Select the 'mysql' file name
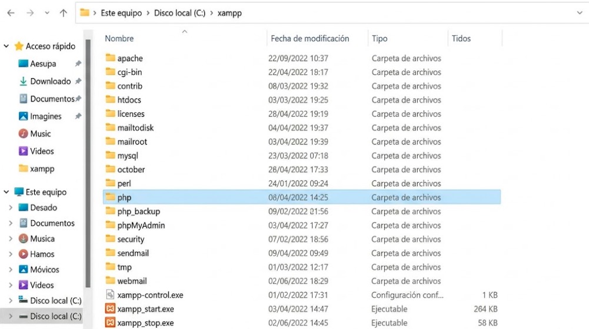The height and width of the screenshot is (329, 589). coord(128,156)
